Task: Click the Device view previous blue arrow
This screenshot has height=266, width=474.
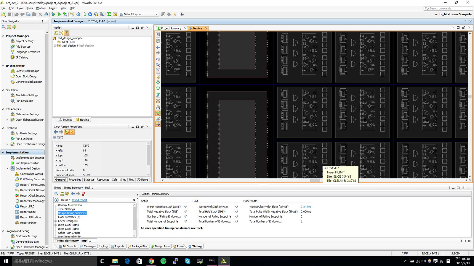Action: click(x=158, y=47)
